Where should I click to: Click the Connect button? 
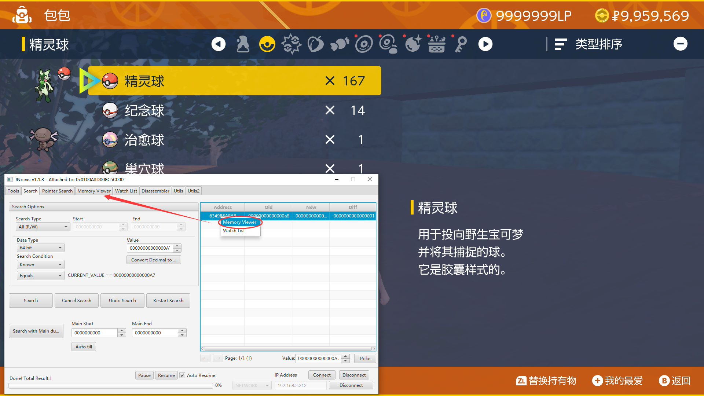click(322, 375)
